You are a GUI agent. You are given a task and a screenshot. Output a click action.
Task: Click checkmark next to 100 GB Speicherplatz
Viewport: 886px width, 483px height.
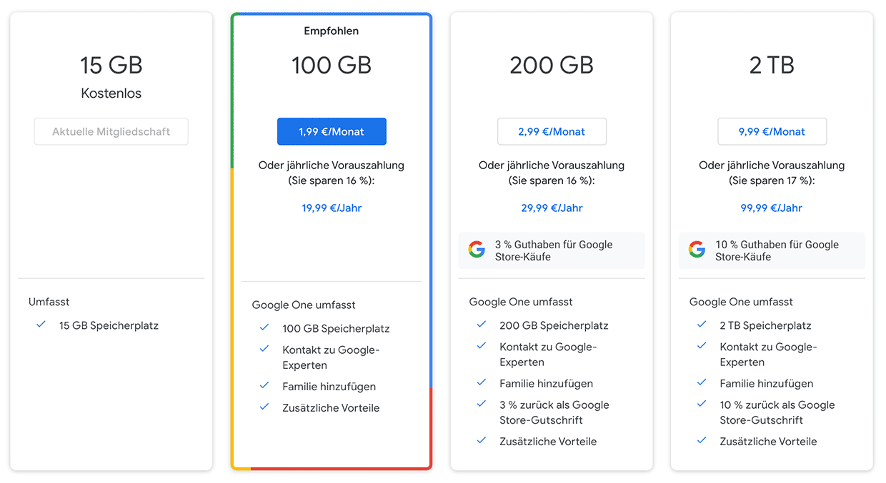pyautogui.click(x=264, y=327)
